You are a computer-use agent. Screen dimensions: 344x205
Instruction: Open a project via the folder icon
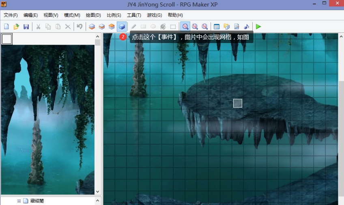[16, 26]
